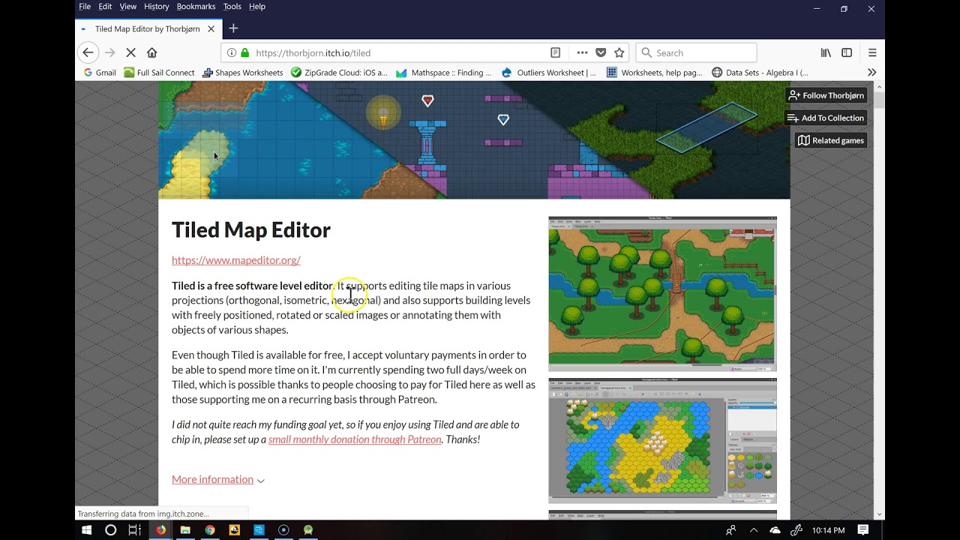Open the File menu

tap(85, 7)
